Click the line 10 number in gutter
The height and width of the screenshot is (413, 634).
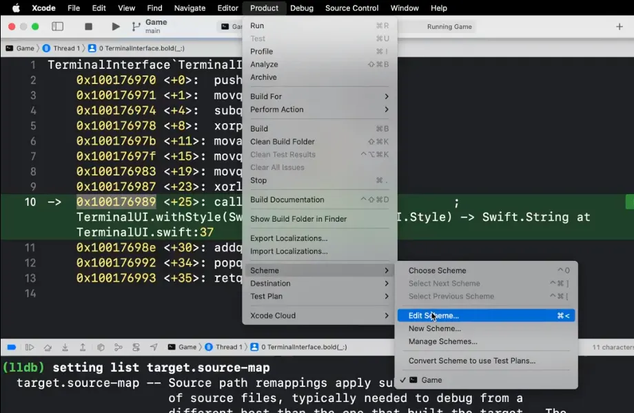point(30,202)
